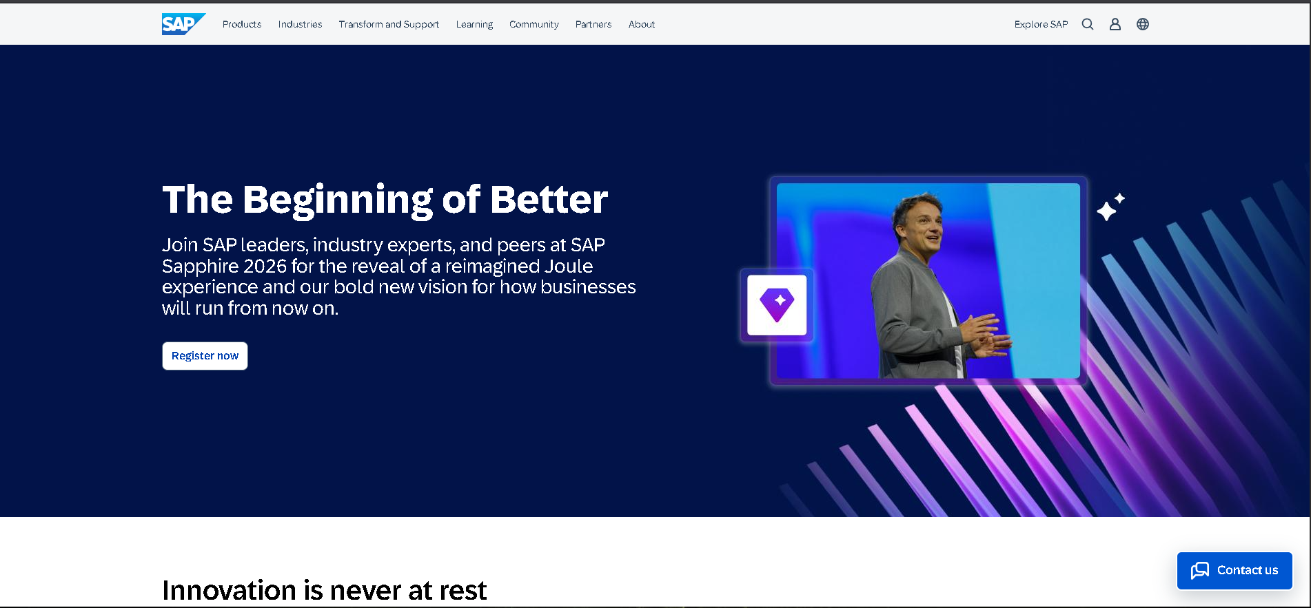Image resolution: width=1311 pixels, height=608 pixels.
Task: Open the Transform and Support menu
Action: (x=389, y=24)
